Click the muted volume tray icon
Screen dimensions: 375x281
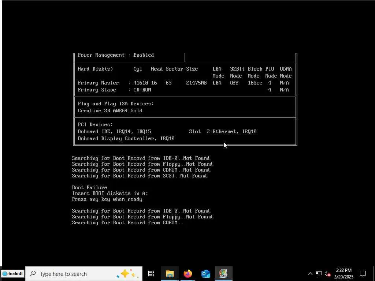327,274
